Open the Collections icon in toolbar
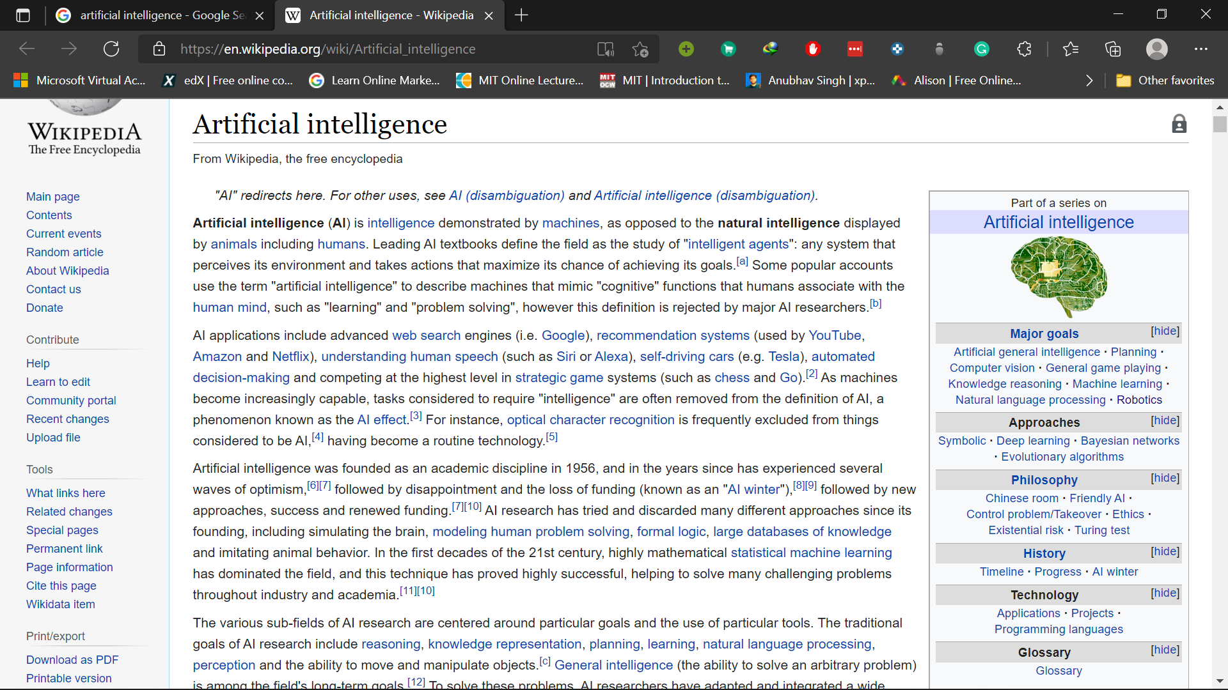The image size is (1228, 690). pos(1113,49)
